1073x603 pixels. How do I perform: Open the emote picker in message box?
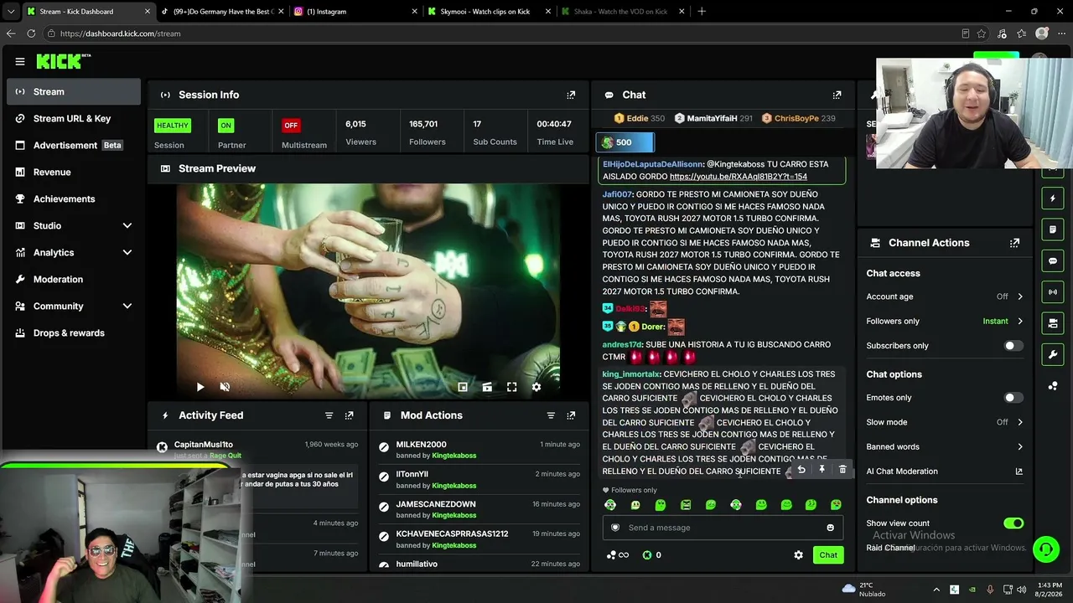tap(831, 528)
